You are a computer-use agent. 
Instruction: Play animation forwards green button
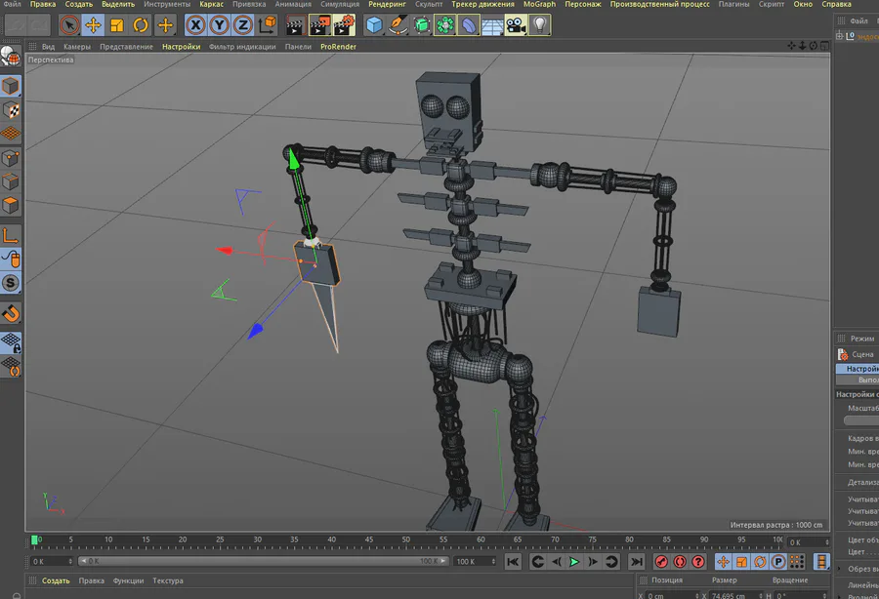[x=574, y=562]
